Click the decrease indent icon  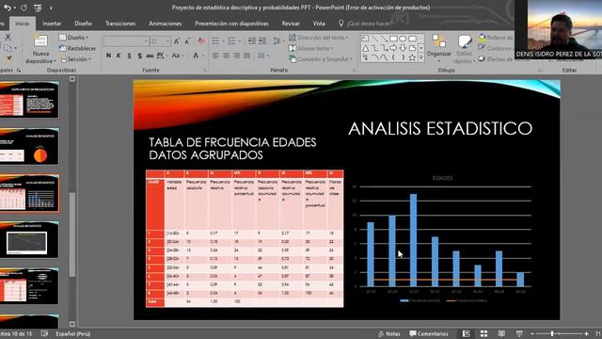click(252, 41)
